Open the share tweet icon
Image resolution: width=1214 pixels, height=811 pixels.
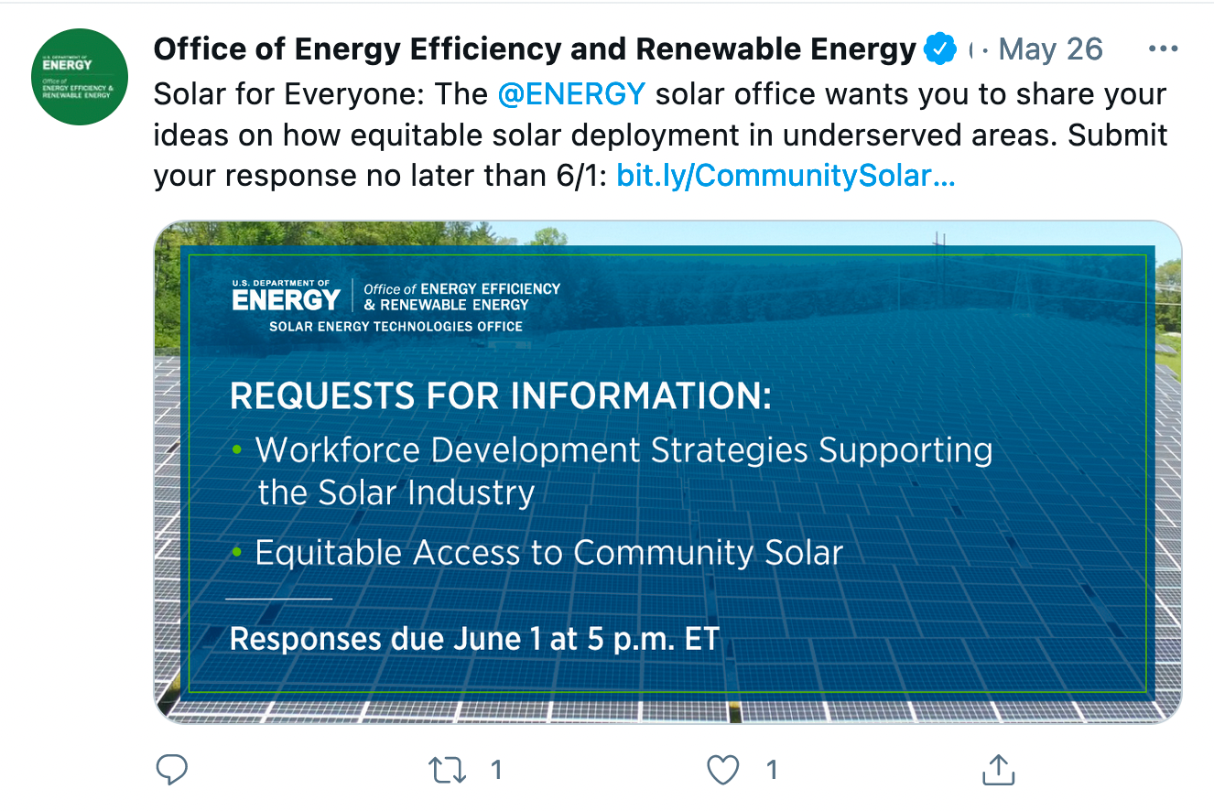(998, 770)
